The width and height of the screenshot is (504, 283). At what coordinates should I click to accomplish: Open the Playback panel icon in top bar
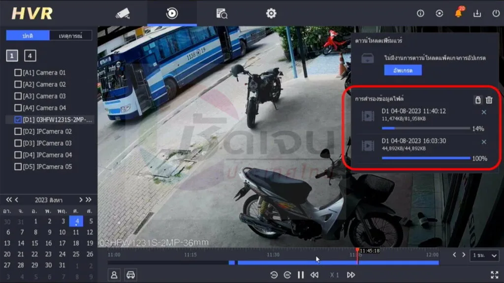[172, 13]
